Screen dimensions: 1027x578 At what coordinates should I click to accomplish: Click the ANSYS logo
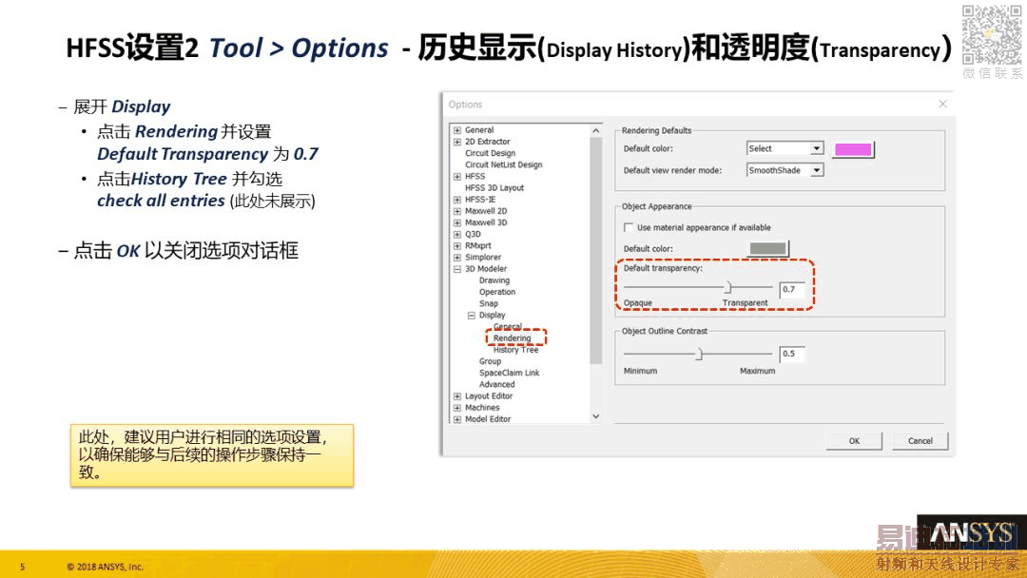pyautogui.click(x=971, y=534)
